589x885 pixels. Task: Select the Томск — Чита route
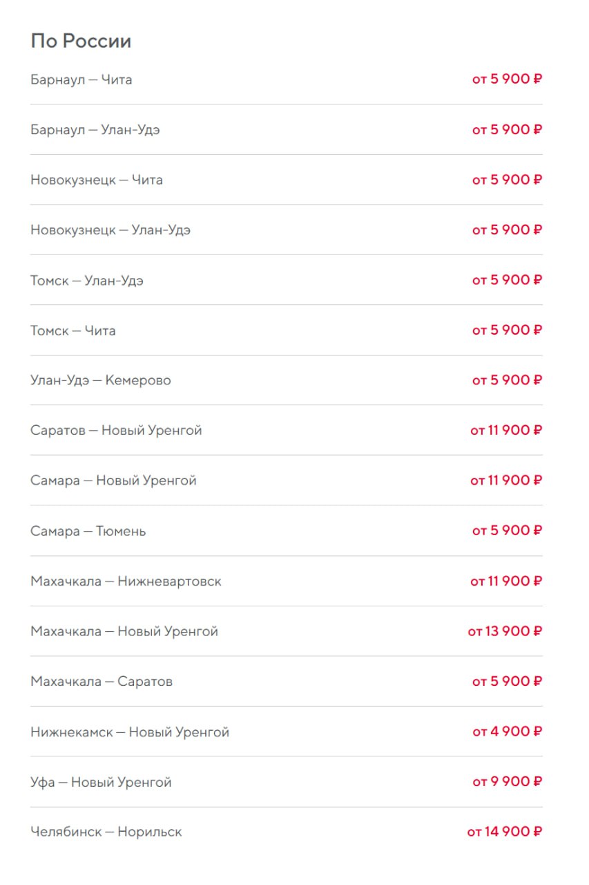(73, 330)
